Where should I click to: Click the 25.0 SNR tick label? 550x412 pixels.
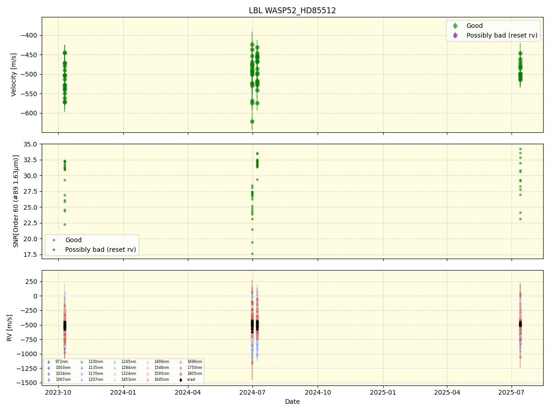coord(31,207)
